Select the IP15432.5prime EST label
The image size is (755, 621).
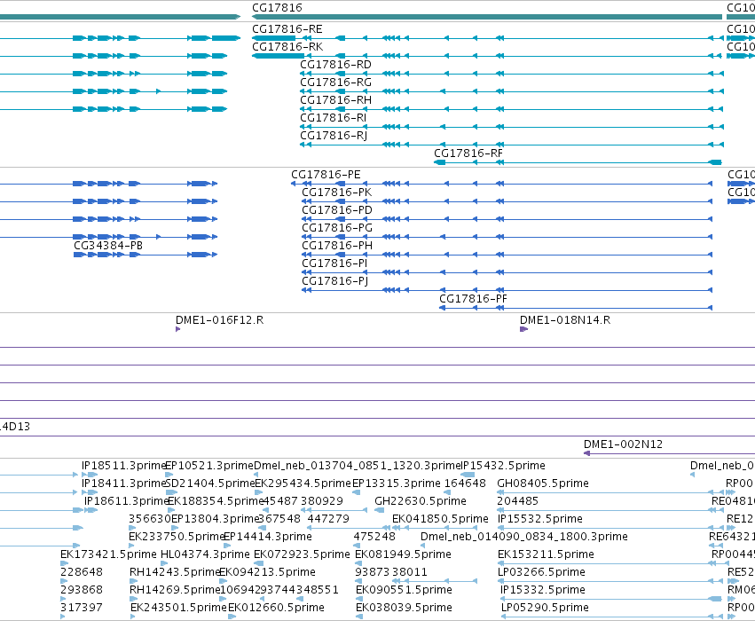pos(503,466)
